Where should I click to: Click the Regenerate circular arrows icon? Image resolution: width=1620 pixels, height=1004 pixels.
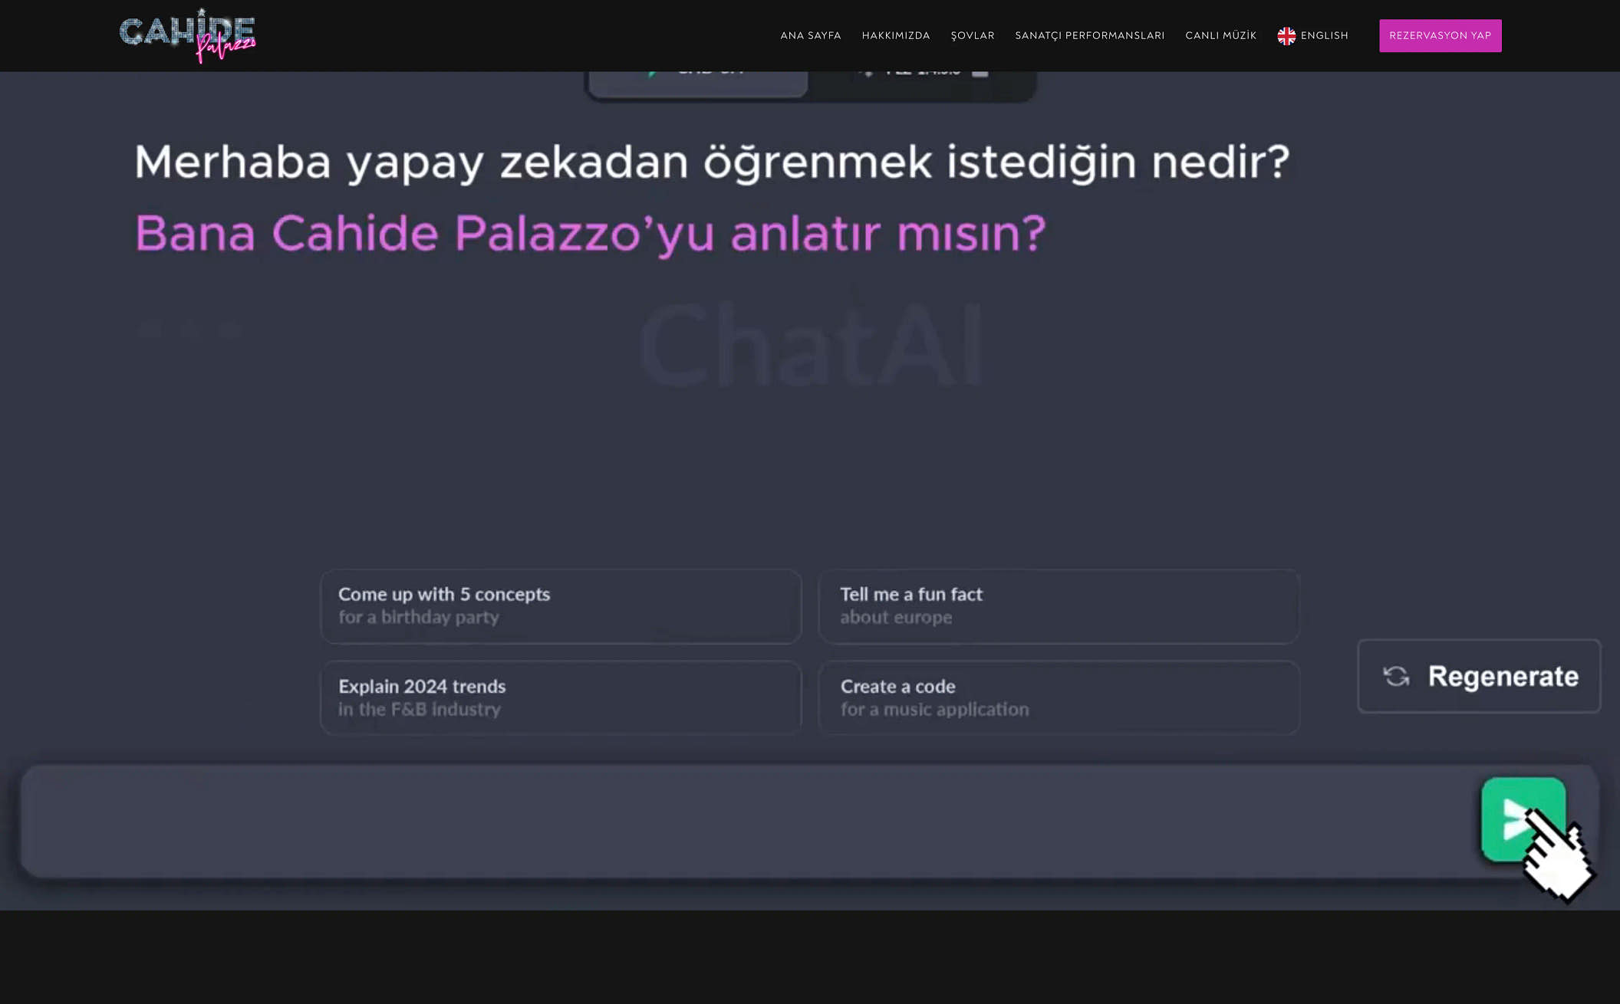point(1396,676)
